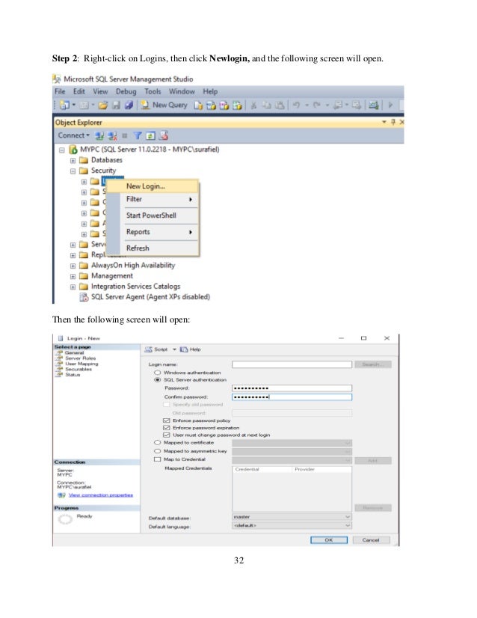Click the Redo arrow icon
The image size is (477, 618).
click(x=316, y=105)
